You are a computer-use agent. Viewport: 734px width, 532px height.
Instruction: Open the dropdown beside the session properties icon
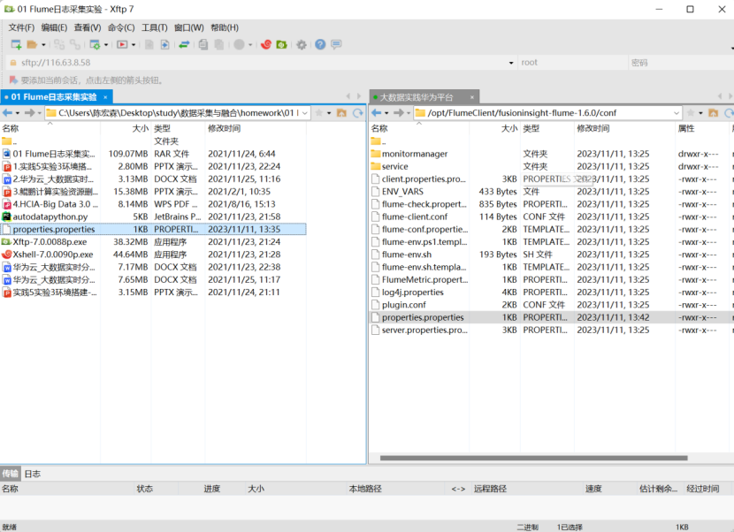pos(106,45)
